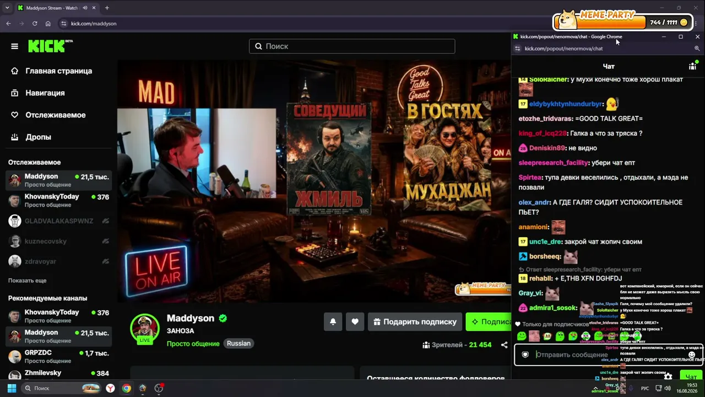Click the taskbar volume icon
Viewport: 705px width, 397px height.
click(x=668, y=388)
